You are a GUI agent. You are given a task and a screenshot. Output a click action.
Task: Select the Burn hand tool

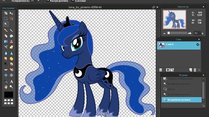[x=11, y=64]
